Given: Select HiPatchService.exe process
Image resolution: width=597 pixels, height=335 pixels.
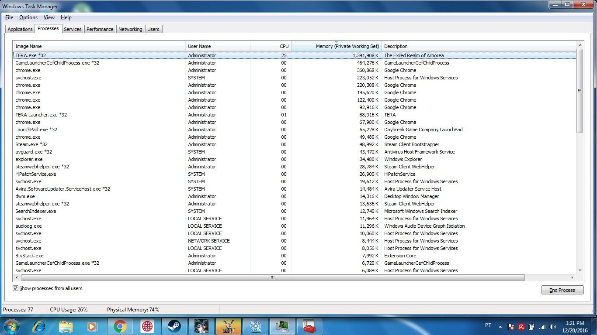Looking at the screenshot, I should point(295,174).
